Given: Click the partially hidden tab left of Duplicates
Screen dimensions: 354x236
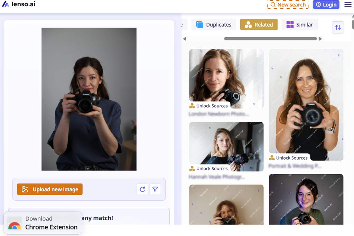Looking at the screenshot, I should tap(185, 25).
